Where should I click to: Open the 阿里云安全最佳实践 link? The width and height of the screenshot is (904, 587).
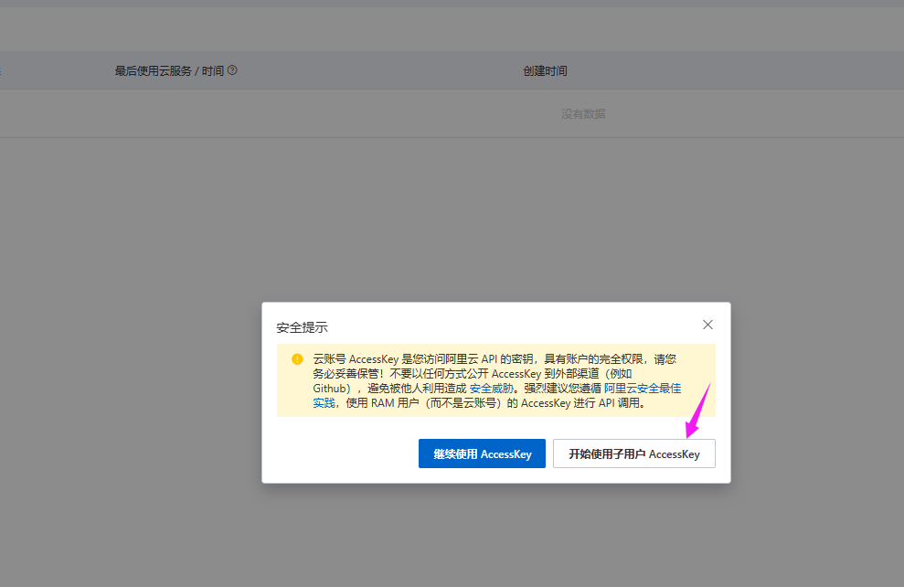coord(642,389)
